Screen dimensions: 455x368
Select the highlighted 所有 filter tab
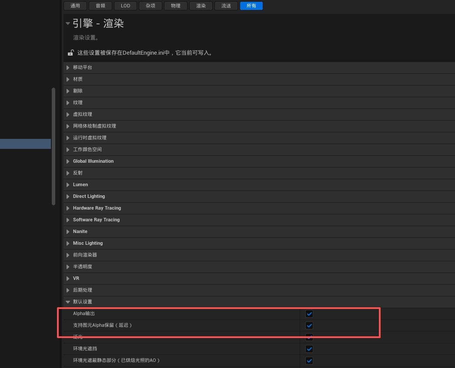(251, 6)
